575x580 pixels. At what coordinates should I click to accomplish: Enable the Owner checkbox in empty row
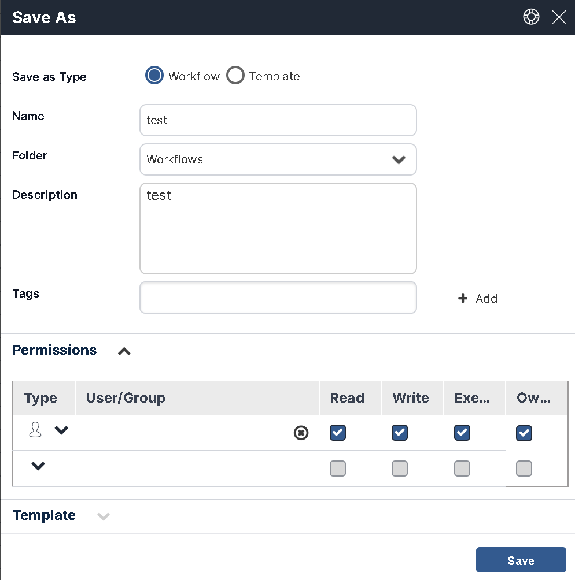[x=524, y=469]
